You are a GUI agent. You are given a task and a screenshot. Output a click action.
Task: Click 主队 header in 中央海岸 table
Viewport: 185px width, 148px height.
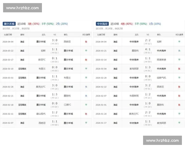pos(137,35)
